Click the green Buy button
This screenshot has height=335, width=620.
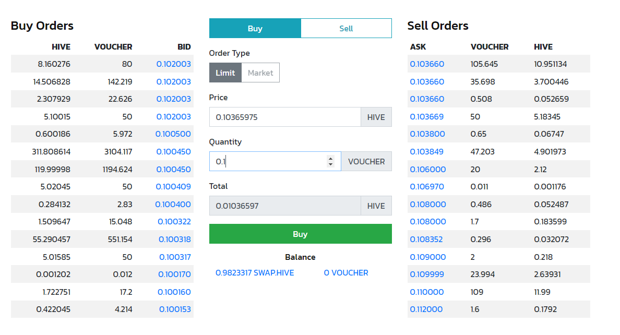click(x=301, y=234)
